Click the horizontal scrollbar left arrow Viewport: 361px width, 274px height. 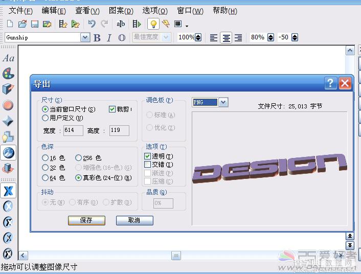coord(23,256)
